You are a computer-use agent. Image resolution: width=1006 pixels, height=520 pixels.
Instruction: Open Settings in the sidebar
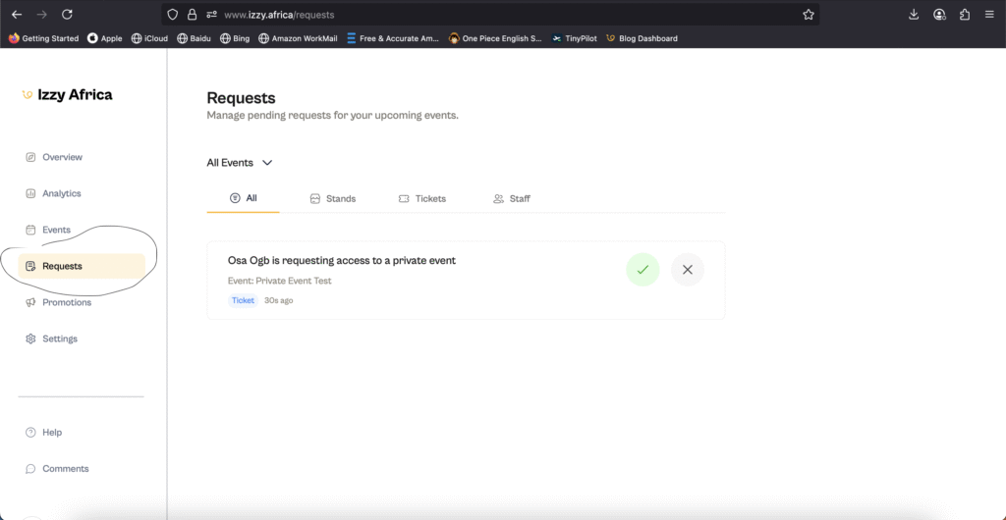pyautogui.click(x=59, y=338)
